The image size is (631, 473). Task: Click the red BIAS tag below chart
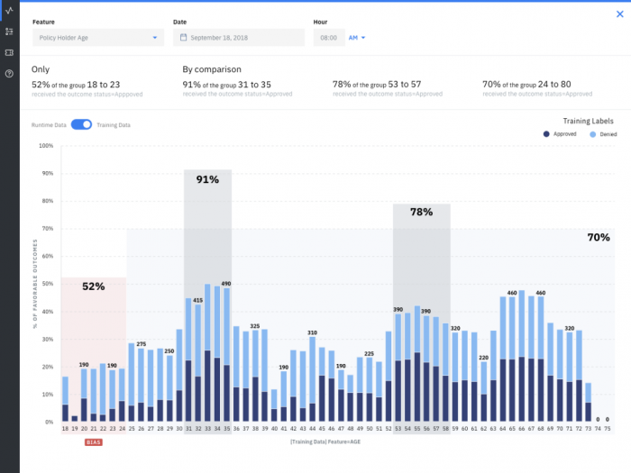[93, 442]
